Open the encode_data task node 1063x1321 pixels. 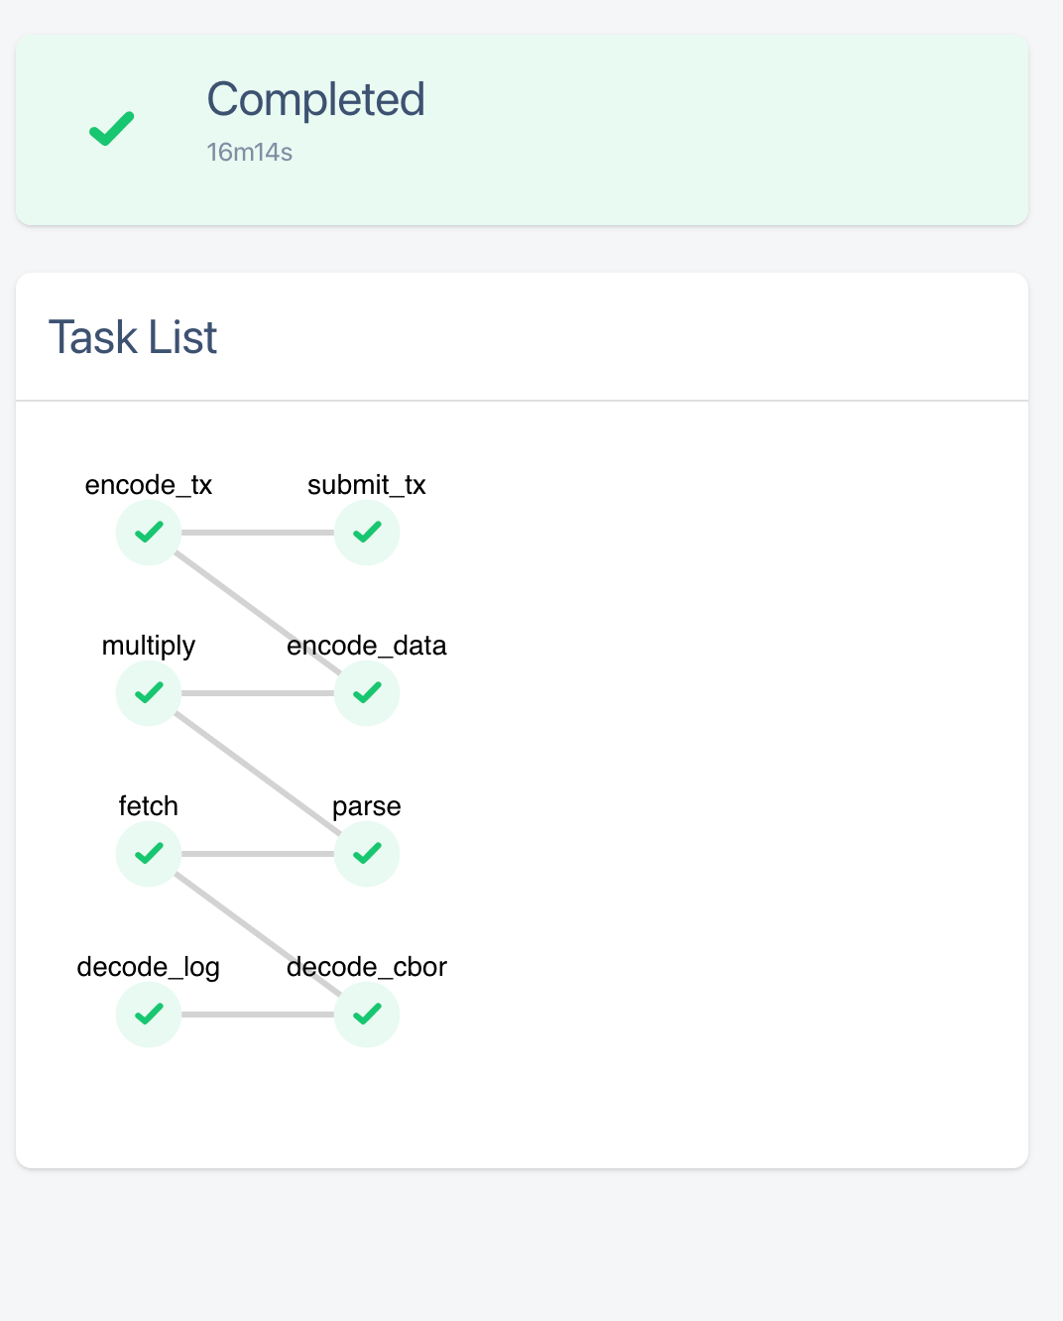point(367,693)
